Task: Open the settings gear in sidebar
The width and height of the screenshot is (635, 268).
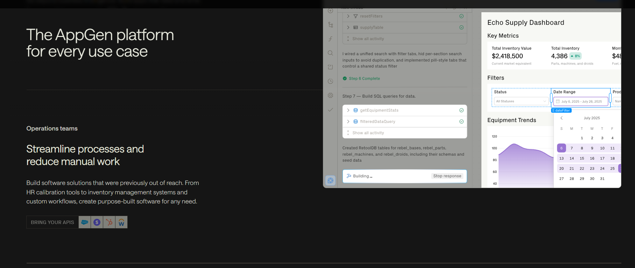Action: (x=330, y=96)
